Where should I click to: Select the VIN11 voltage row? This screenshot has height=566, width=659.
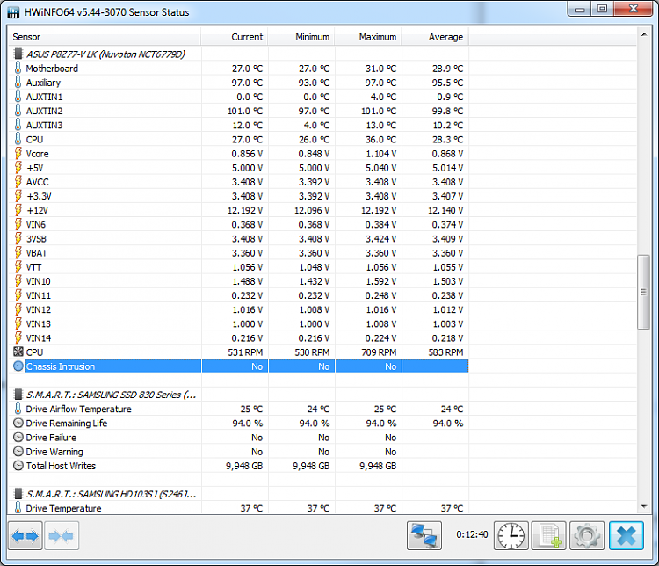pos(238,295)
